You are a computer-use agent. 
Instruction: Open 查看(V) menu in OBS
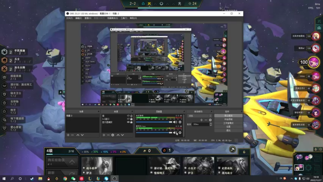click(88, 18)
